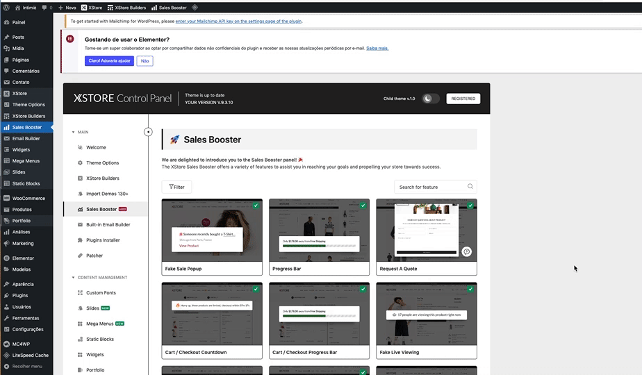Open Sales Booster in admin bar
The height and width of the screenshot is (375, 642).
point(169,8)
